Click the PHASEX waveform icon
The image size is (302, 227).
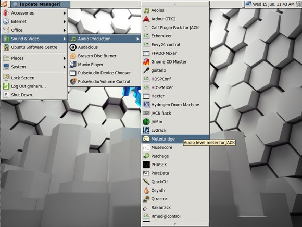pyautogui.click(x=146, y=165)
